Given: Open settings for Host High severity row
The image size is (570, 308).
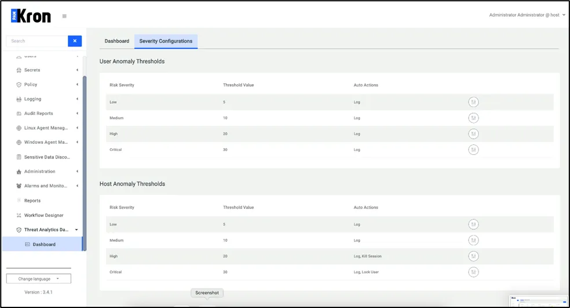Looking at the screenshot, I should click(x=473, y=256).
